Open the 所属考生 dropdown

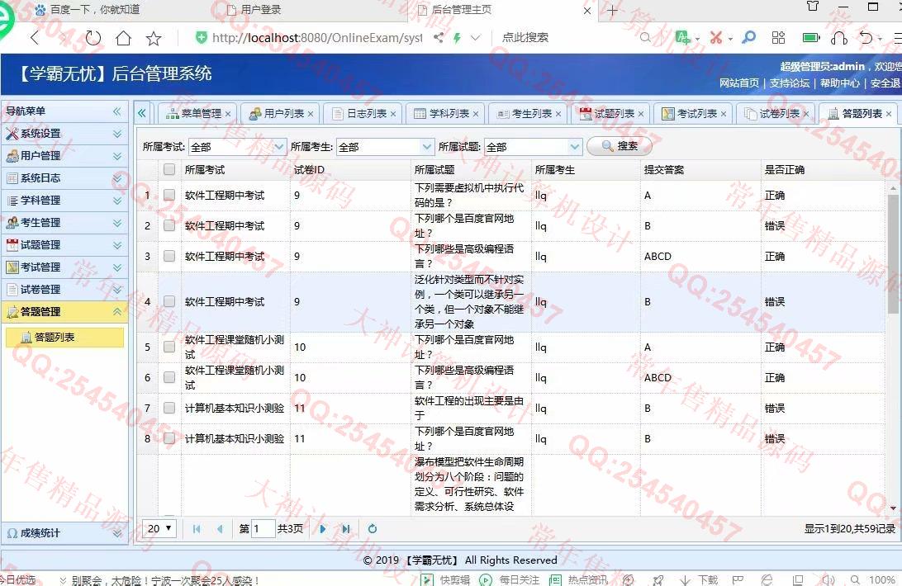coord(427,147)
